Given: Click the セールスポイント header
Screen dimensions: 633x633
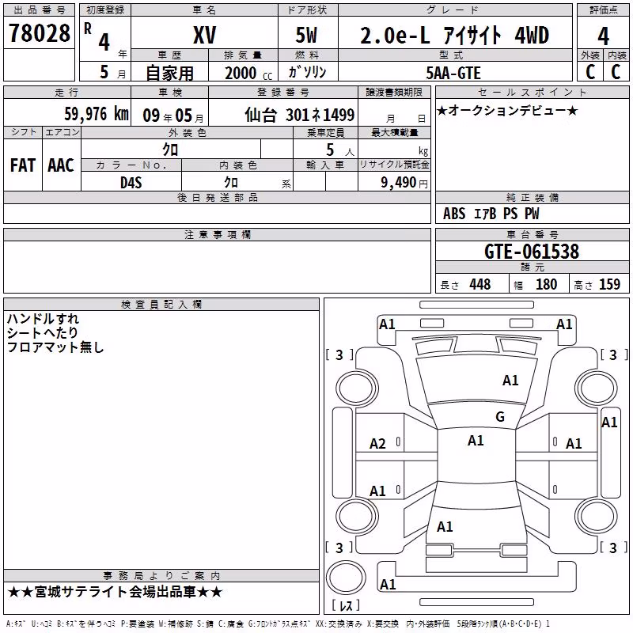Looking at the screenshot, I should (532, 93).
